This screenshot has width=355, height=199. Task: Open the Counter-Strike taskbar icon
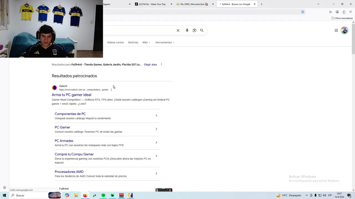[x=130, y=195]
